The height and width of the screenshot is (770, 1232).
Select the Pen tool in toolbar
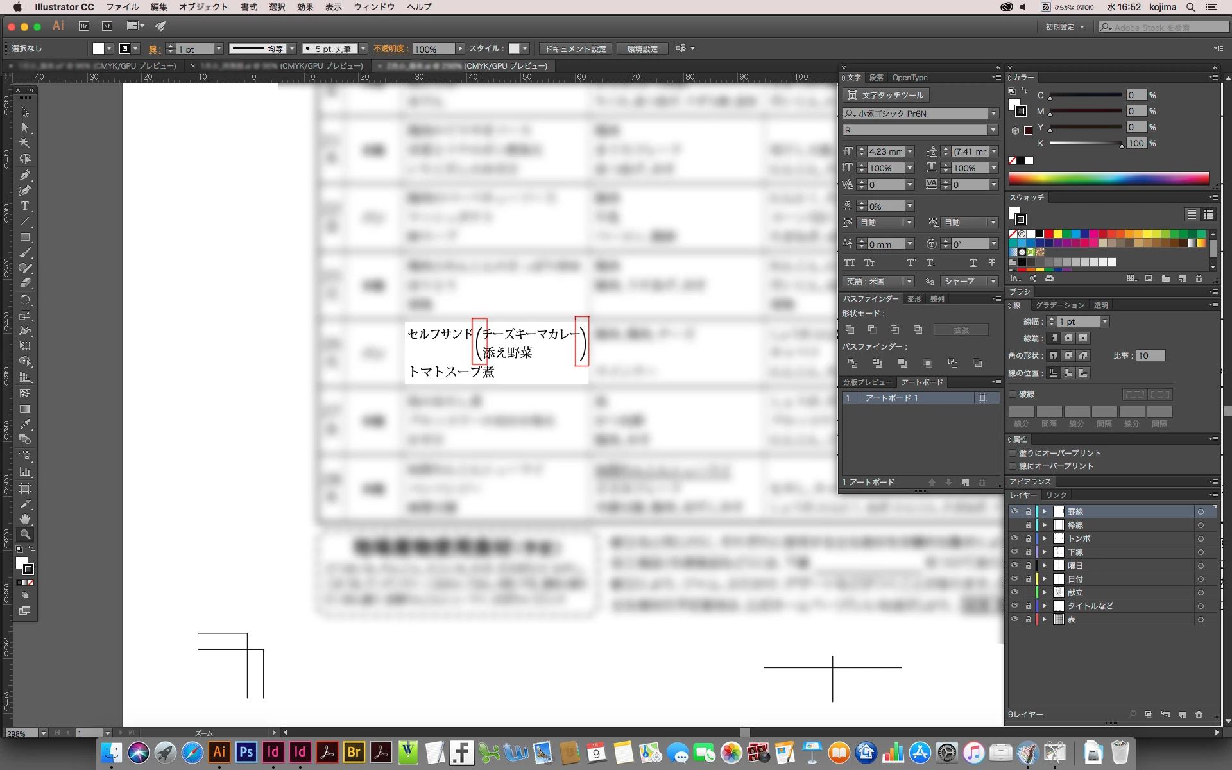click(25, 175)
